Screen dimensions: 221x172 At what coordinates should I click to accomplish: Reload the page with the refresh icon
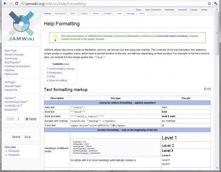(x=17, y=3)
